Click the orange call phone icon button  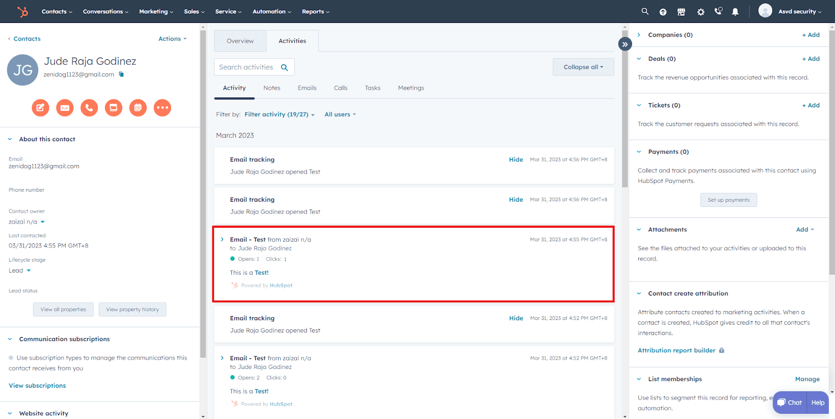click(89, 108)
